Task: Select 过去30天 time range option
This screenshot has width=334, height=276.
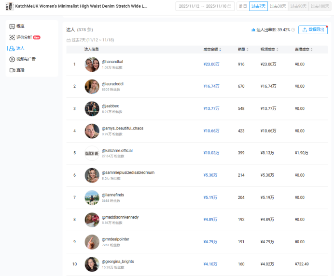Action: [278, 6]
